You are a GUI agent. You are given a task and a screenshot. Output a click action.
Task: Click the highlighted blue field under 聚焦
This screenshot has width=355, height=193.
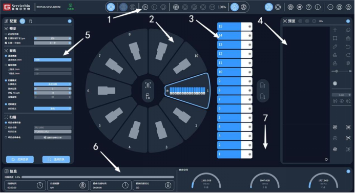click(53, 60)
